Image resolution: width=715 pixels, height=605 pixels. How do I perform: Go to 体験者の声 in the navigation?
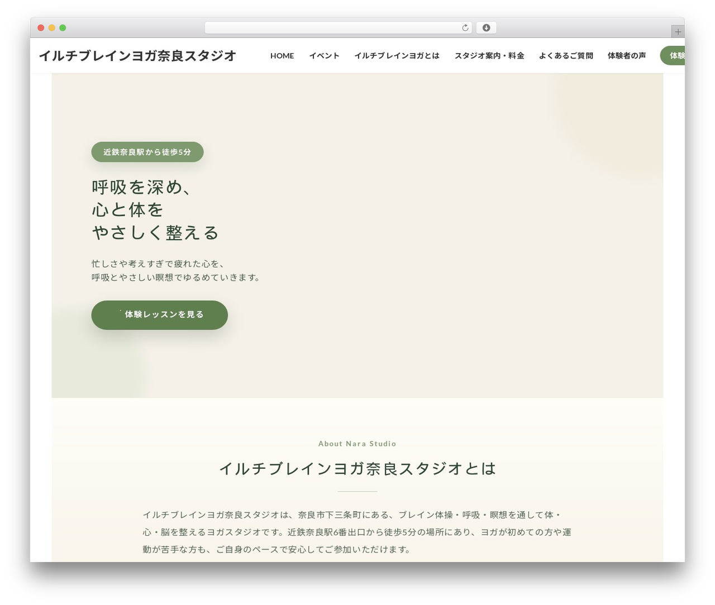[627, 56]
